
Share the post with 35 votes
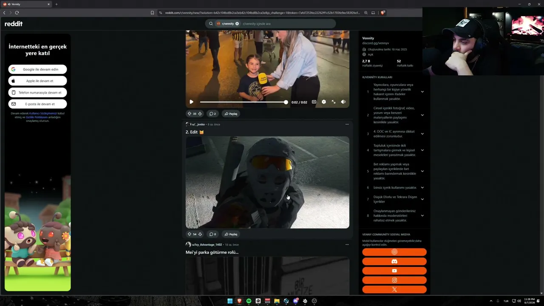pos(231,114)
